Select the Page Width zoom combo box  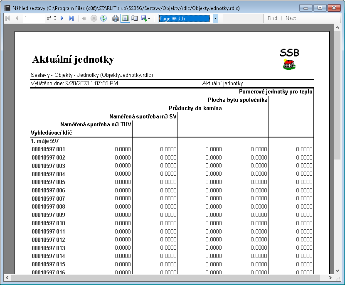click(185, 18)
